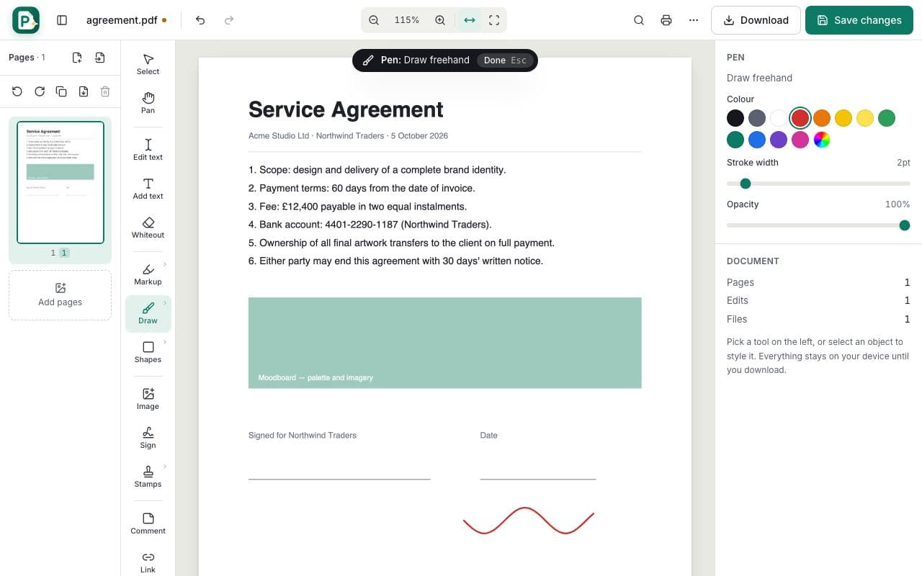Viewport: 922px width, 576px height.
Task: Toggle fit-to-width view
Action: point(470,20)
